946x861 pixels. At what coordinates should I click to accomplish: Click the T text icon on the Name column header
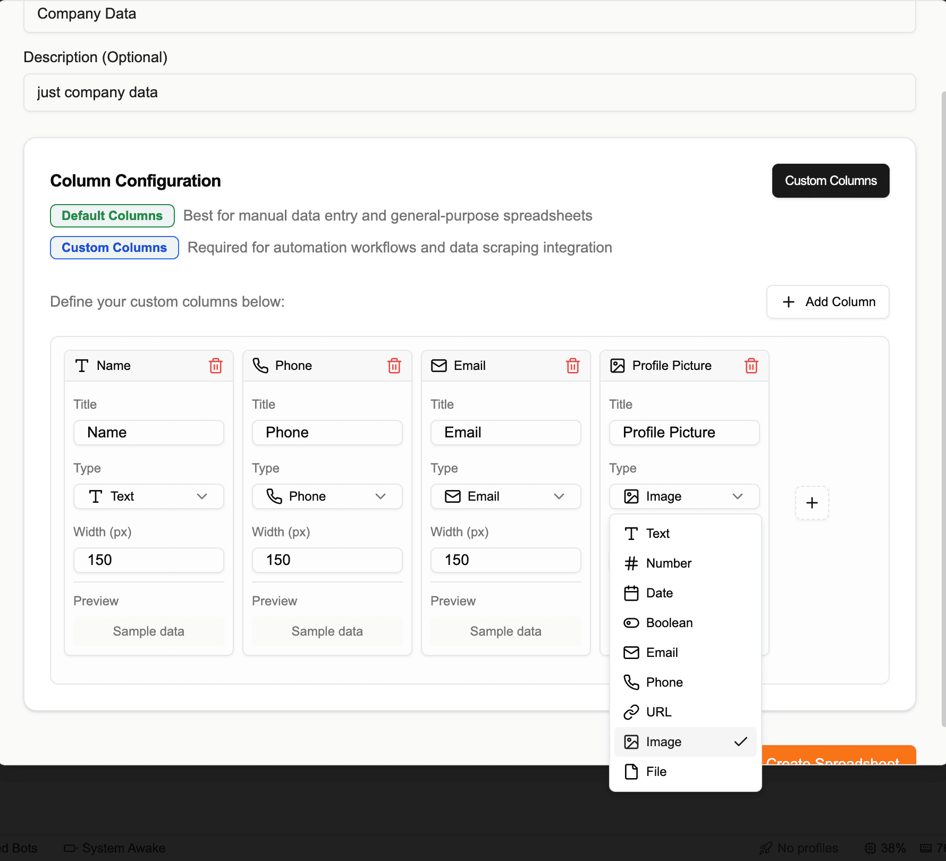tap(82, 366)
